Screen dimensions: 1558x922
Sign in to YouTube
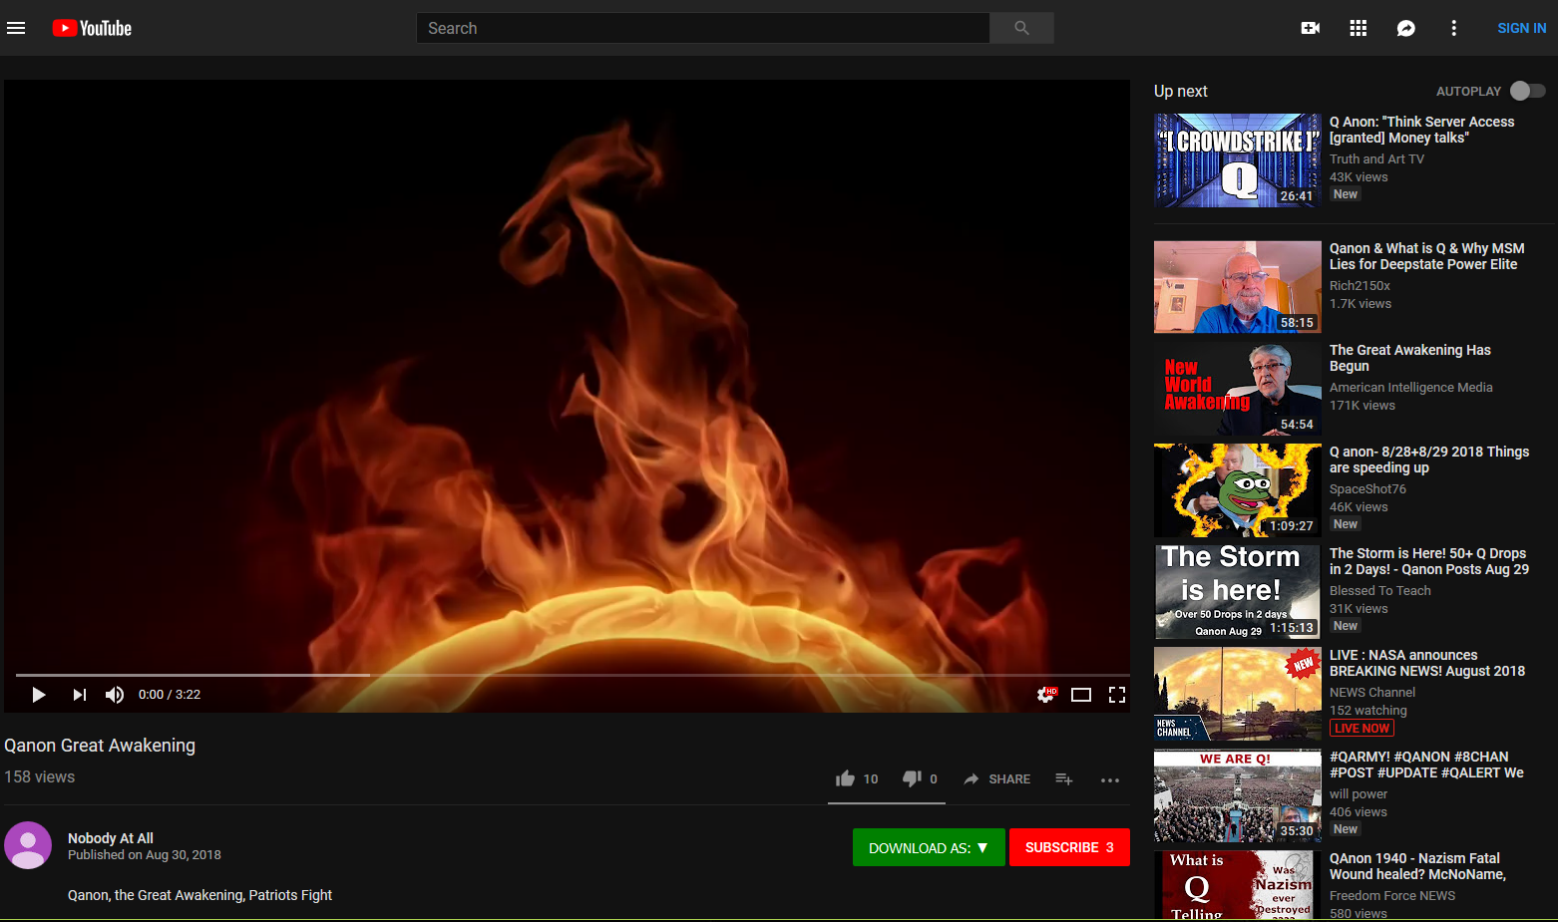click(1521, 28)
